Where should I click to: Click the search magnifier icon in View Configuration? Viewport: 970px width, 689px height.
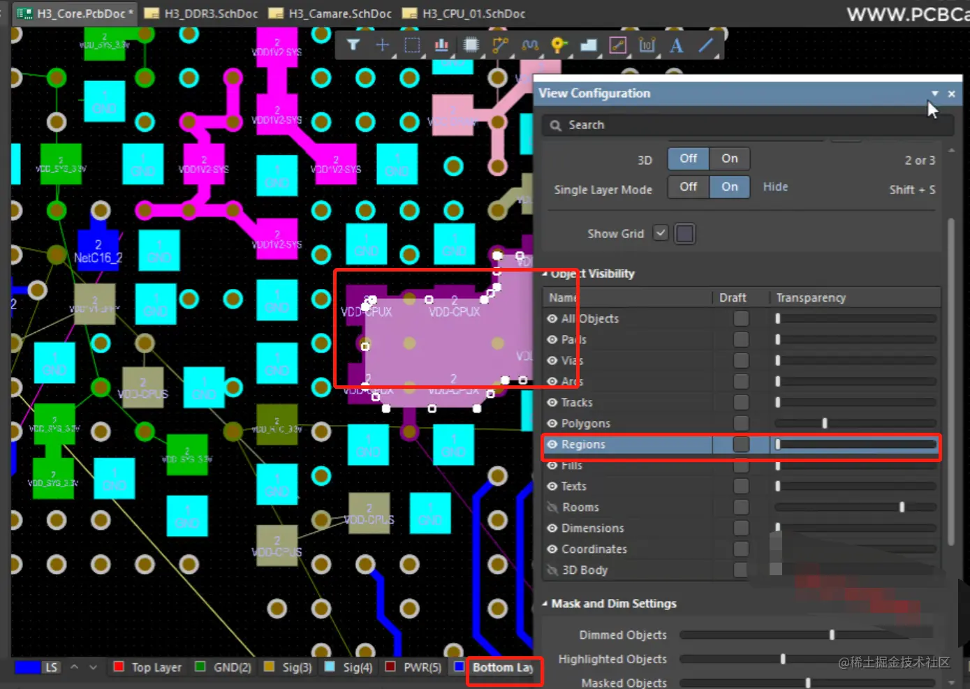coord(556,126)
